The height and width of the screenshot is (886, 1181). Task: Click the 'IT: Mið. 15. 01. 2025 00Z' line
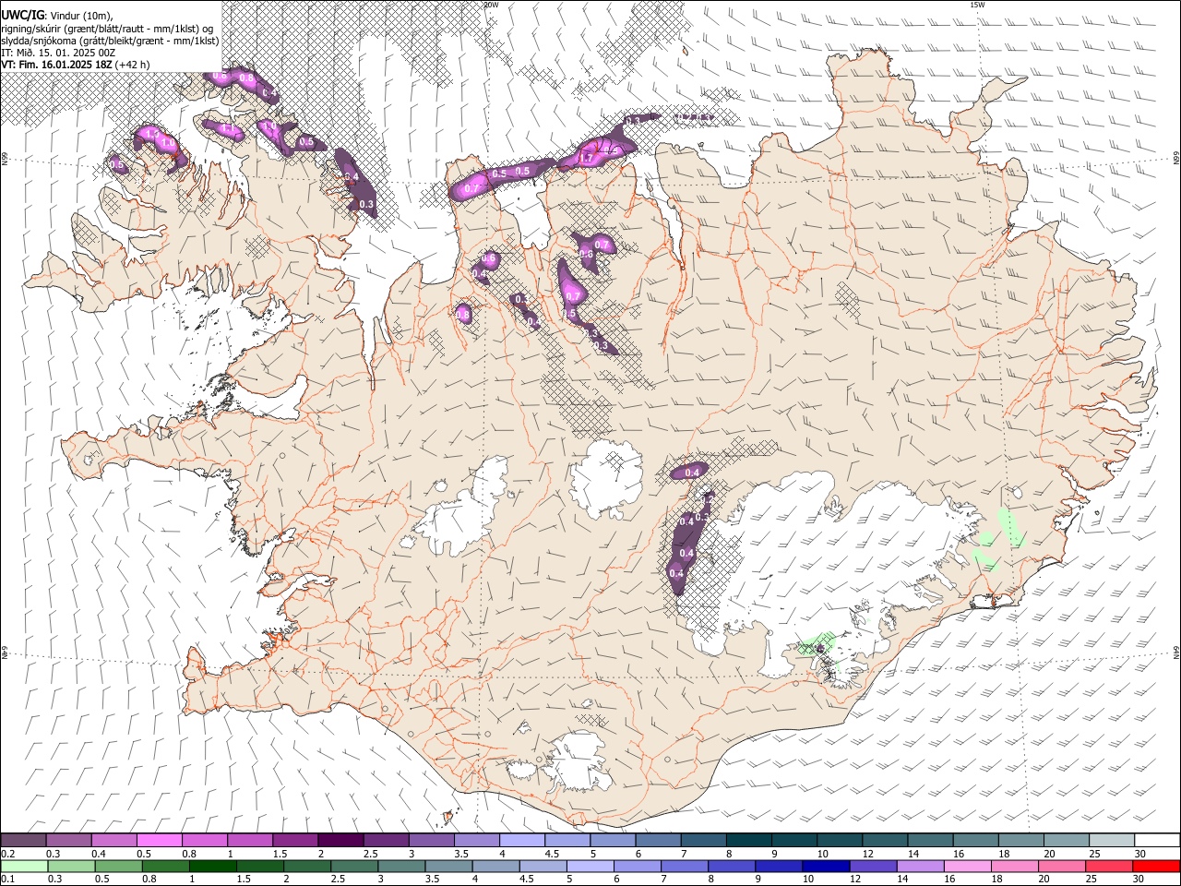pyautogui.click(x=58, y=53)
